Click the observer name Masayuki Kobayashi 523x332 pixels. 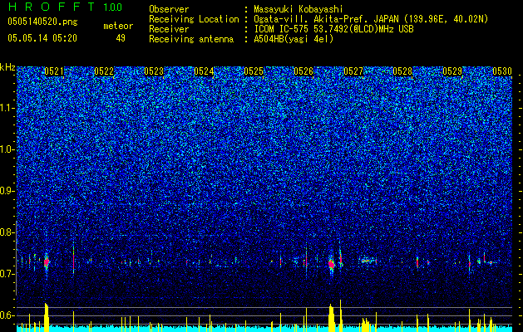(298, 9)
